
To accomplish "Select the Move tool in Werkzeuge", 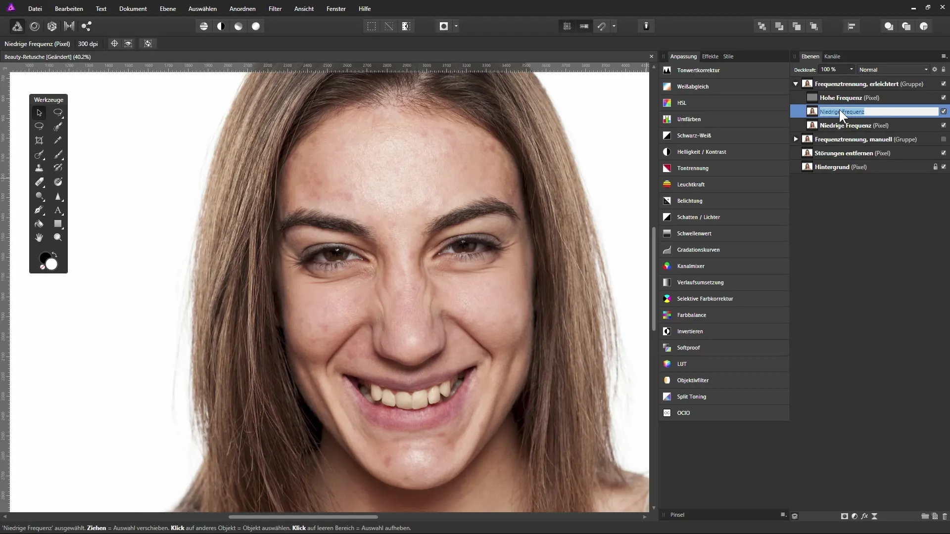I will tap(39, 113).
